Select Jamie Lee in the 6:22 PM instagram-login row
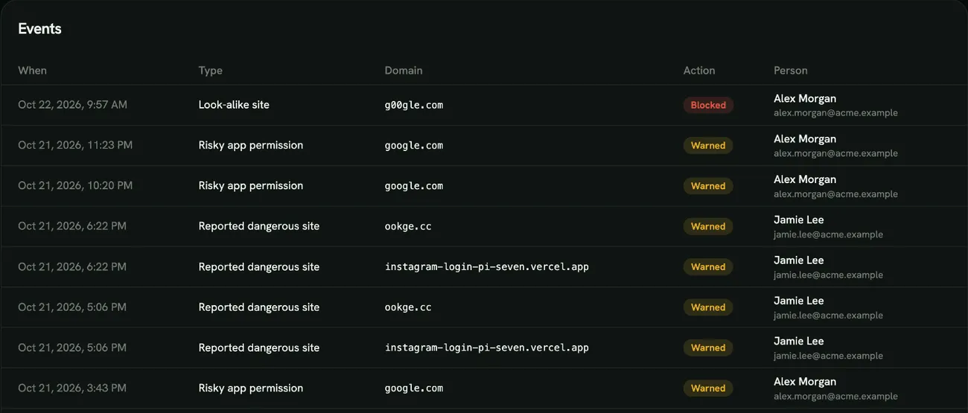 [799, 260]
